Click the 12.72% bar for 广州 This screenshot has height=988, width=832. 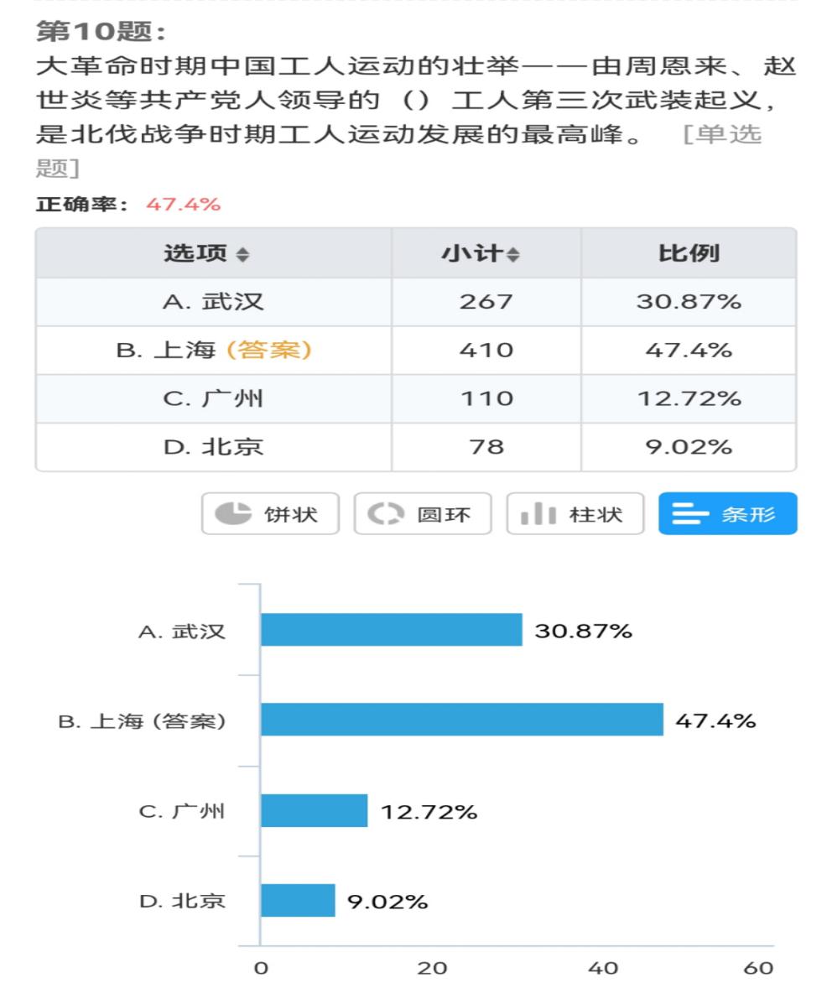pyautogui.click(x=314, y=810)
